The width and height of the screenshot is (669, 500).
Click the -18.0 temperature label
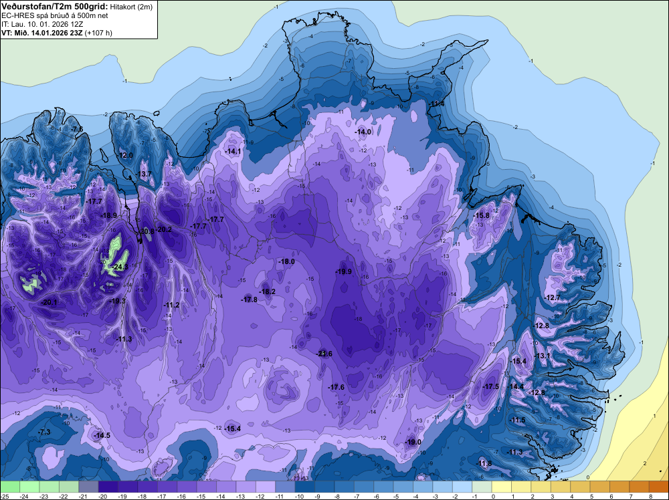coord(286,262)
